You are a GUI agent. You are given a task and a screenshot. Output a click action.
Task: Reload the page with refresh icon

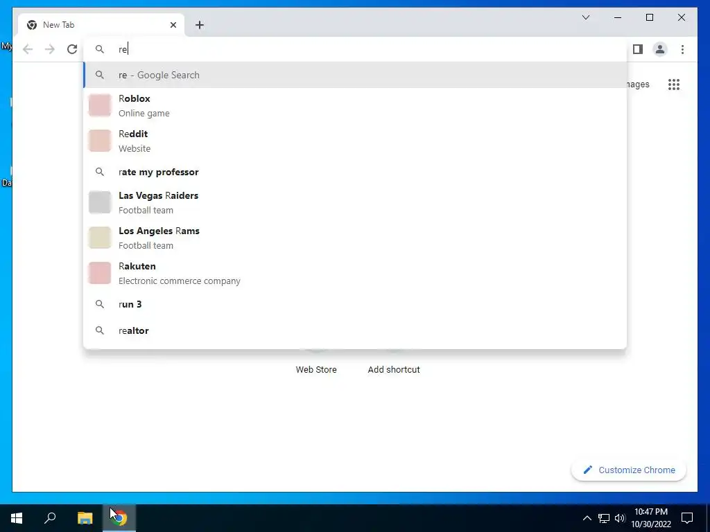point(72,49)
